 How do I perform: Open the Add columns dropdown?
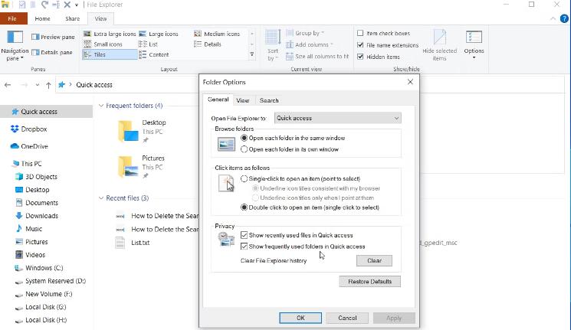pos(310,44)
